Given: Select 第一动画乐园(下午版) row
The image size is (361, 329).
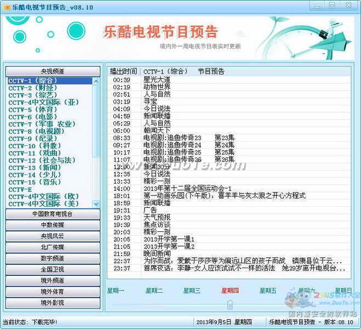Looking at the screenshot, I should [229, 196].
